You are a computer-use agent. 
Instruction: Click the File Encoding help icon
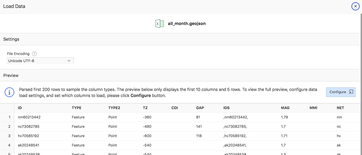click(x=34, y=54)
